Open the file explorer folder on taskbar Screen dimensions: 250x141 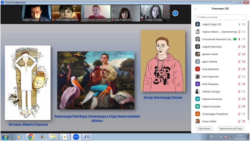point(53,137)
